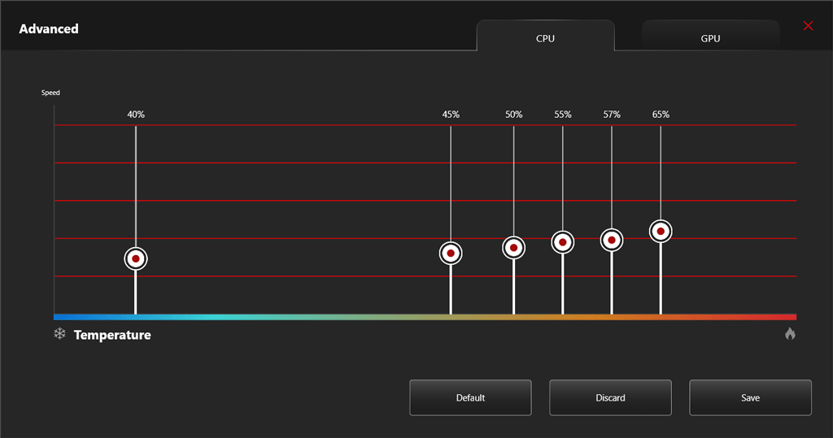
Task: Click the Advanced window title
Action: [x=49, y=29]
